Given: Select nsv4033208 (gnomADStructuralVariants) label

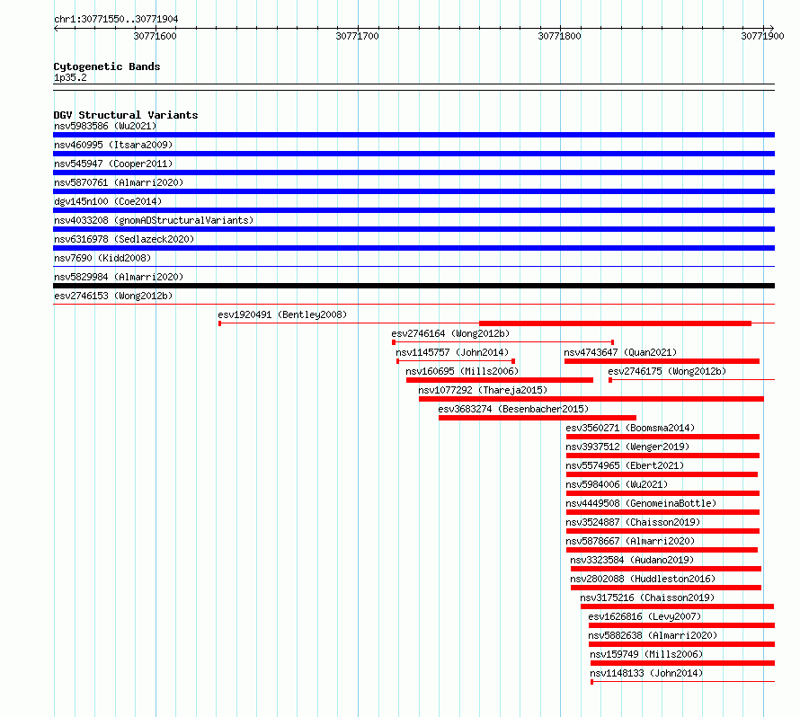Looking at the screenshot, I should point(154,220).
